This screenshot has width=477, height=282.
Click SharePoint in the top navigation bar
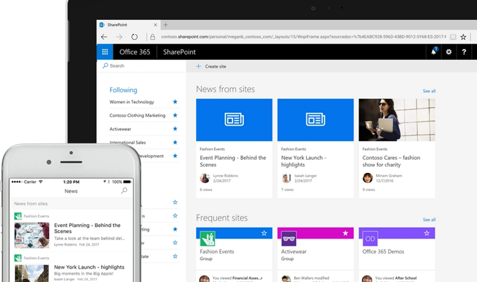pyautogui.click(x=180, y=52)
